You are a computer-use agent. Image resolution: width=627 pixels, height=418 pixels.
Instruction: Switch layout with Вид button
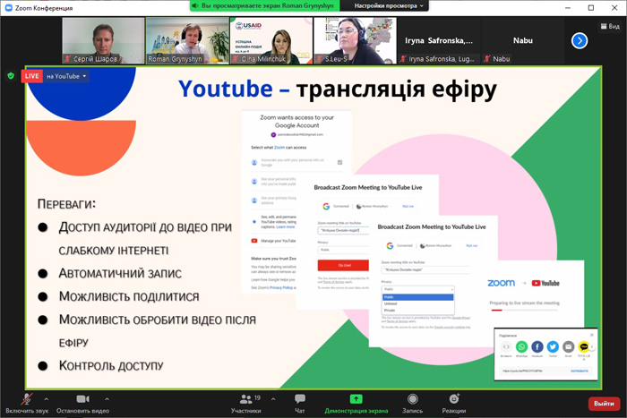point(610,26)
